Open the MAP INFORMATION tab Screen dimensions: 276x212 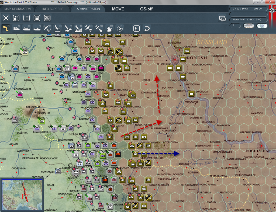[18, 9]
